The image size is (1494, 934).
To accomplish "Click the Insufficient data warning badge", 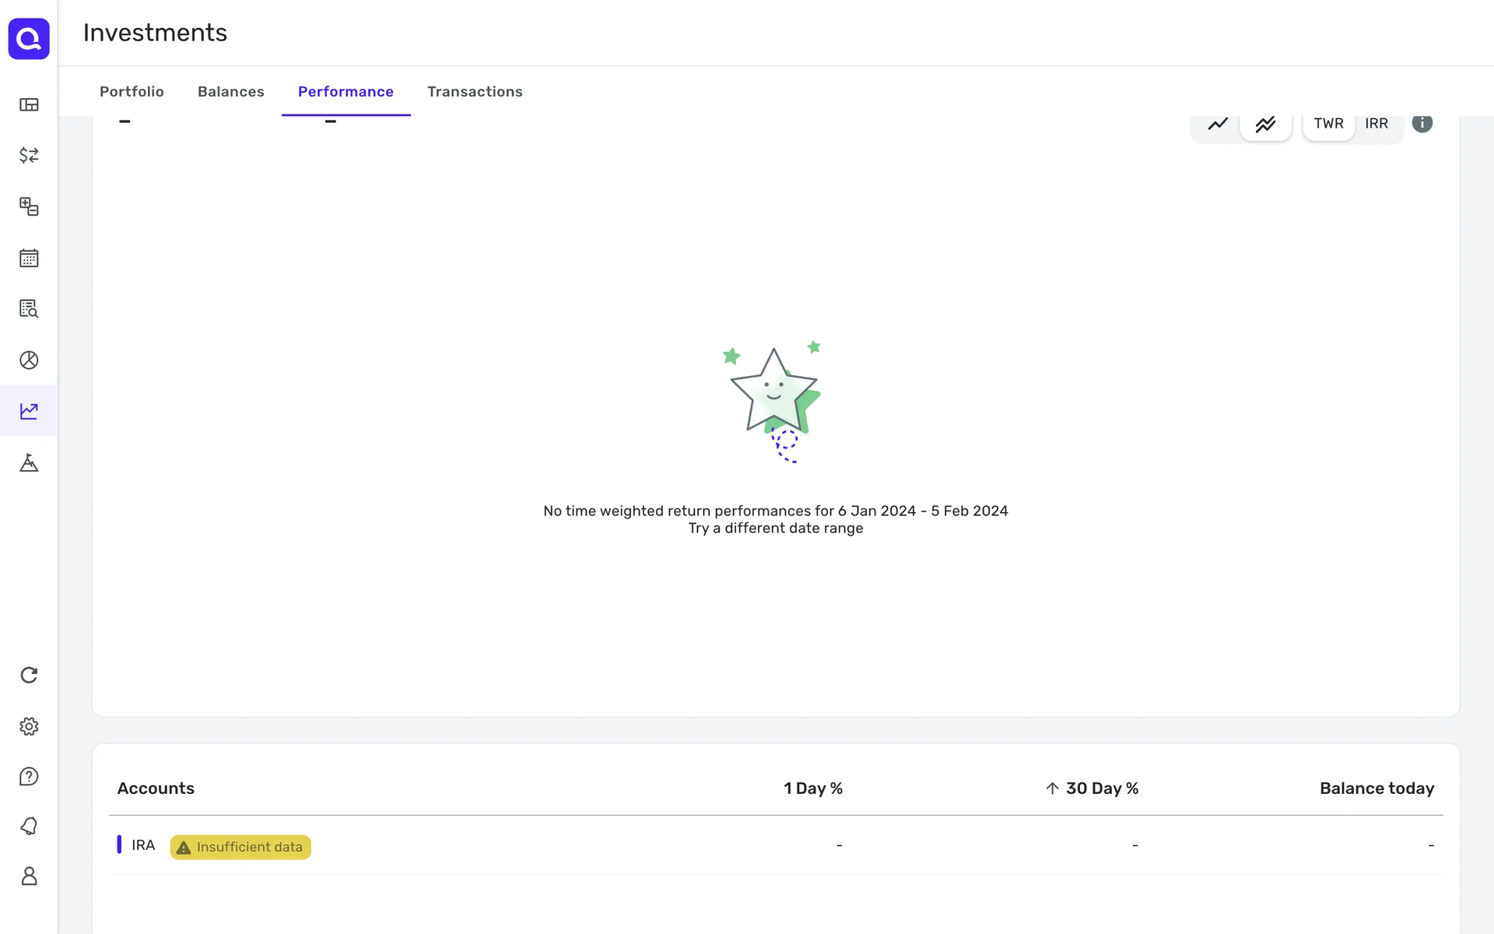I will point(240,847).
